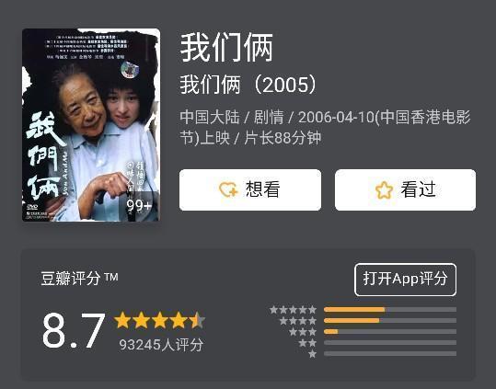Tap the 99+ photo count badge
Image resolution: width=496 pixels, height=389 pixels.
click(139, 206)
